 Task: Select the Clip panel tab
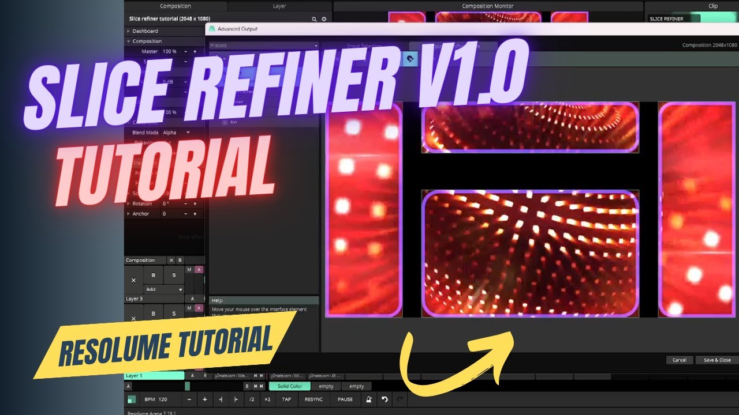(712, 6)
